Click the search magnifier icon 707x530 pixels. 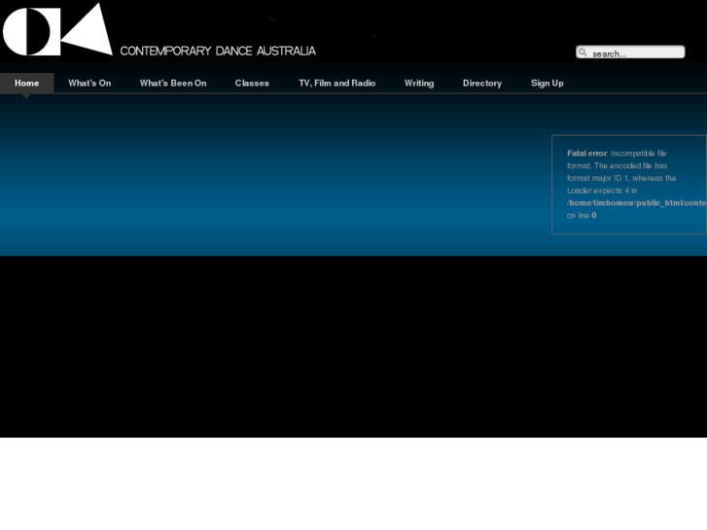[583, 53]
